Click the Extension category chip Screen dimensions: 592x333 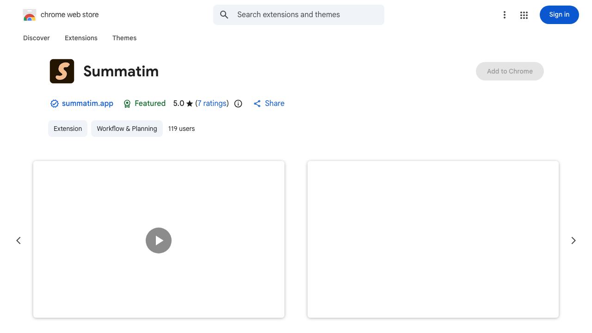click(68, 129)
